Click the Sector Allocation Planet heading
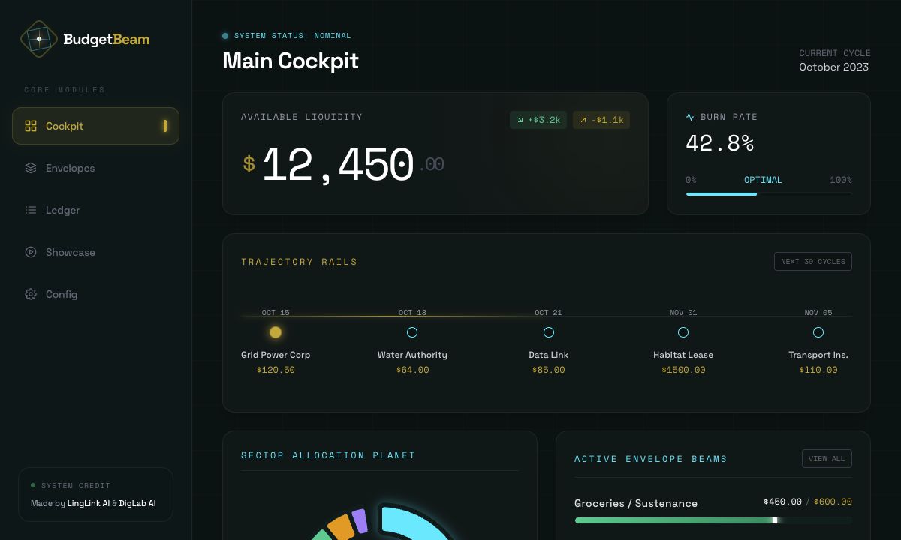Screen dimensions: 901x540 pos(328,455)
